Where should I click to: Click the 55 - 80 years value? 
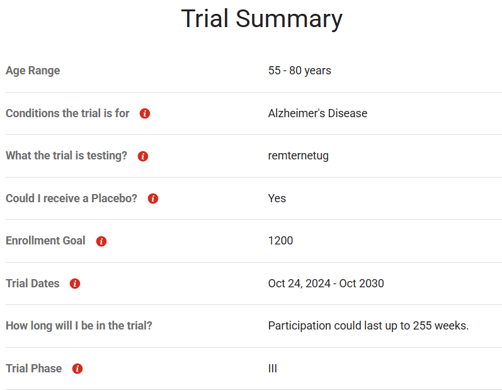300,71
